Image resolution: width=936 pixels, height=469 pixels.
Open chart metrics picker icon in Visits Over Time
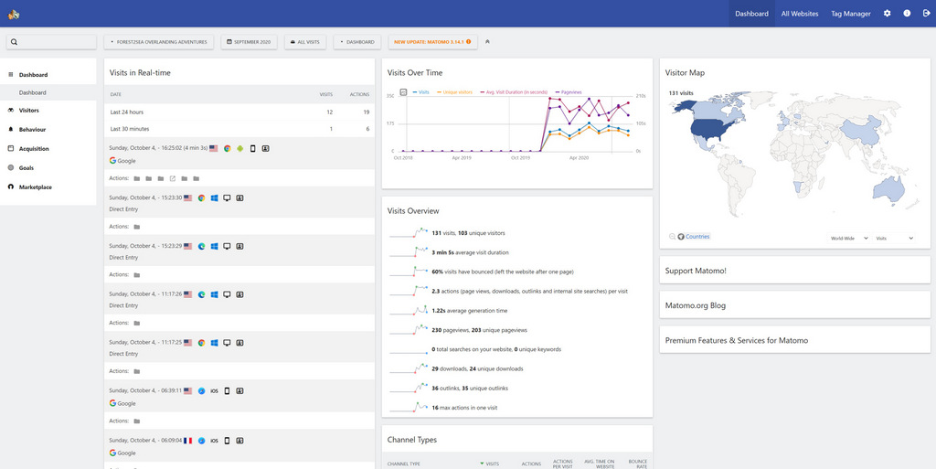(x=403, y=92)
